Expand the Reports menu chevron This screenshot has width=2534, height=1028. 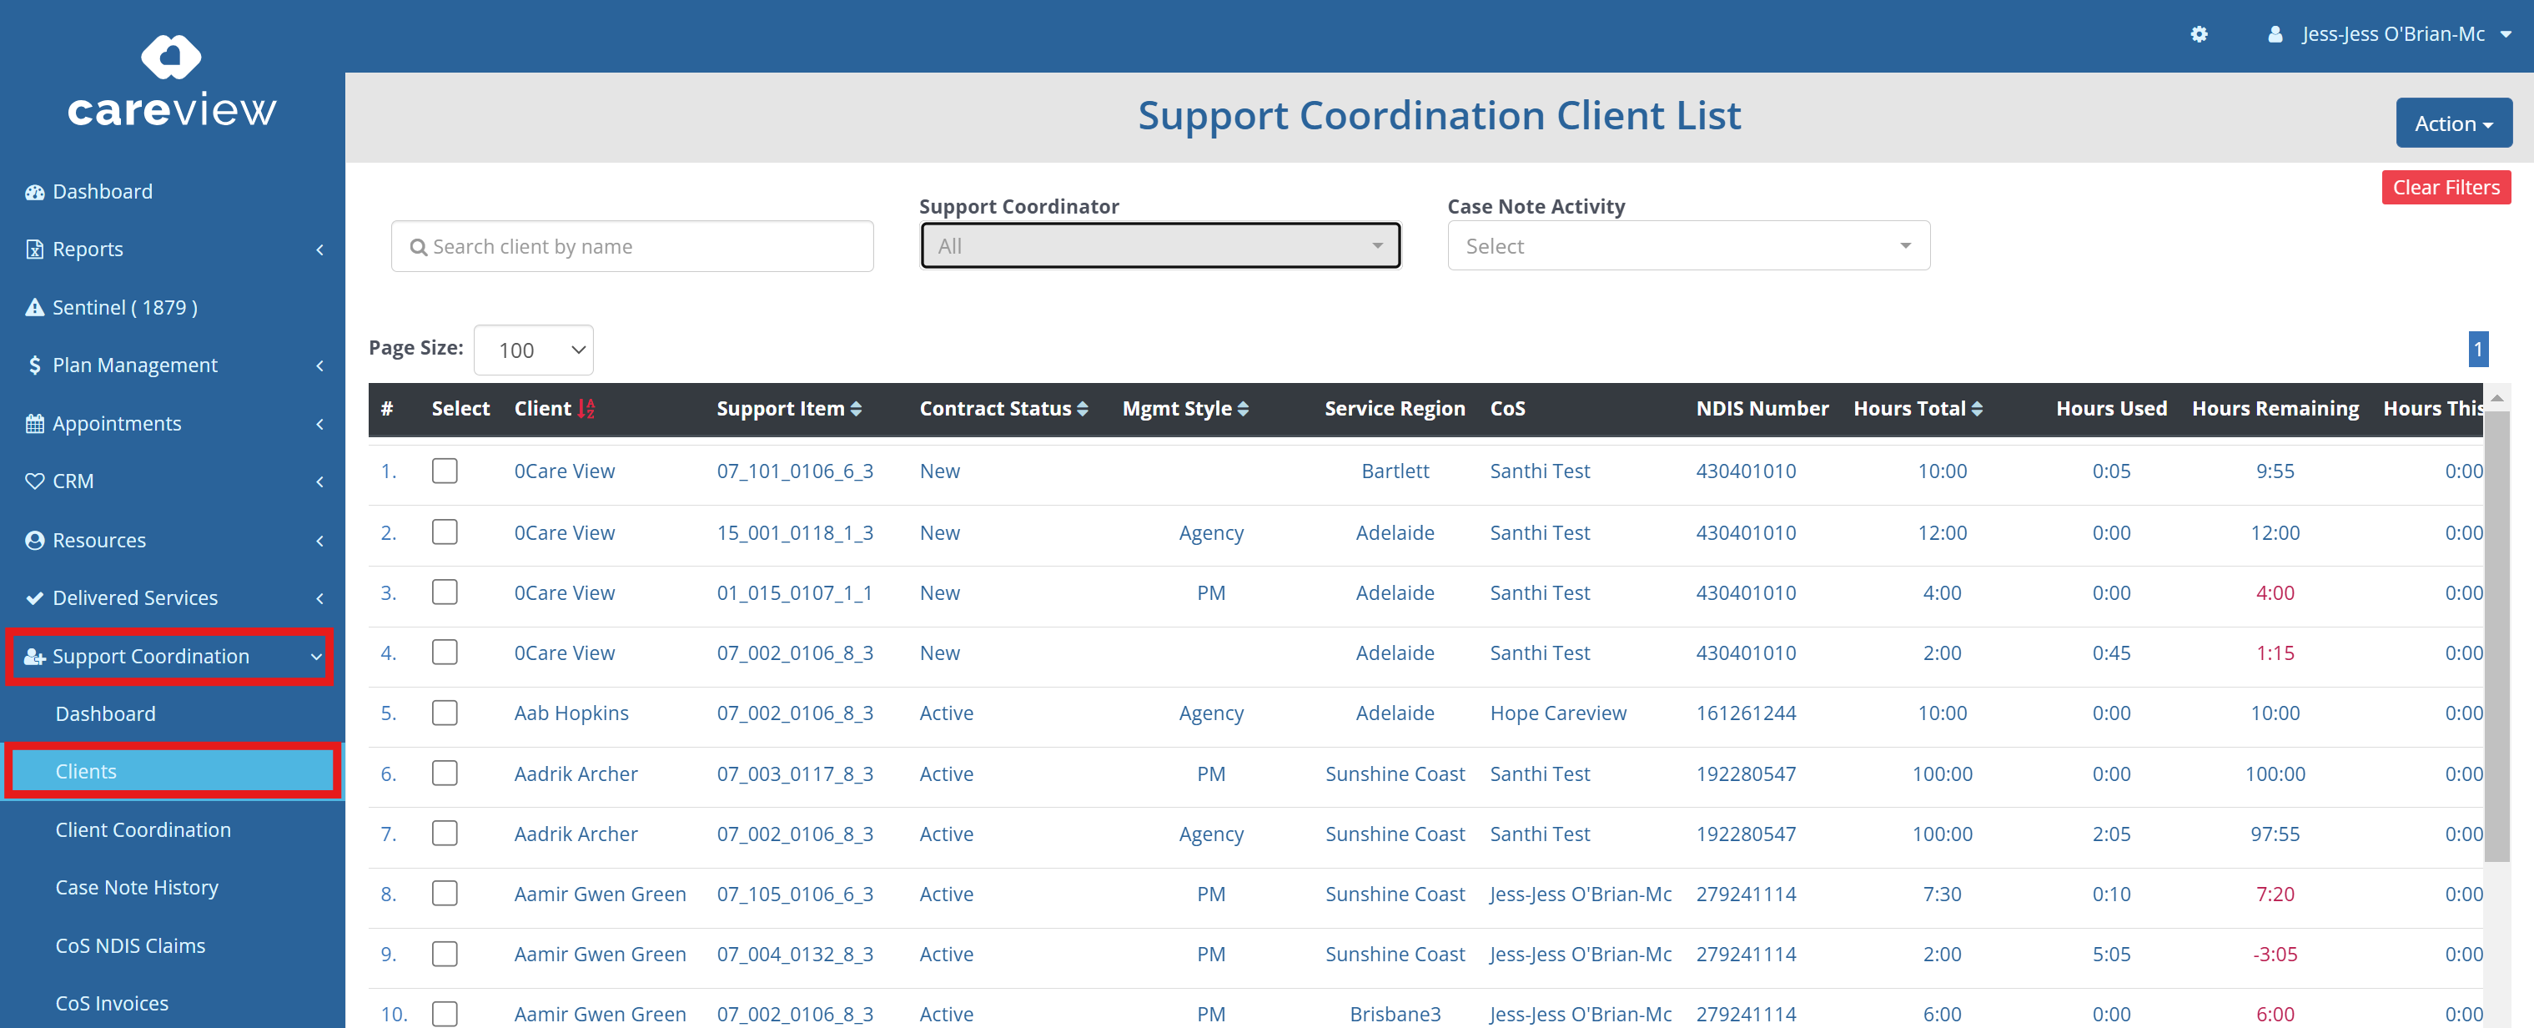tap(319, 249)
